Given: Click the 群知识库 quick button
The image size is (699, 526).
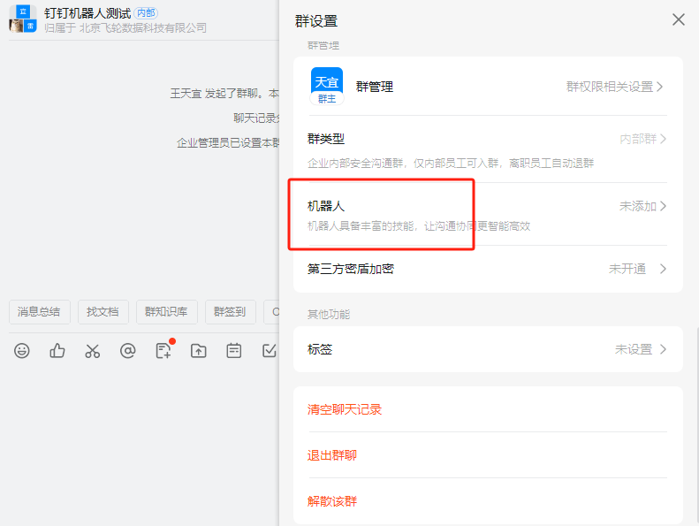Looking at the screenshot, I should (166, 312).
